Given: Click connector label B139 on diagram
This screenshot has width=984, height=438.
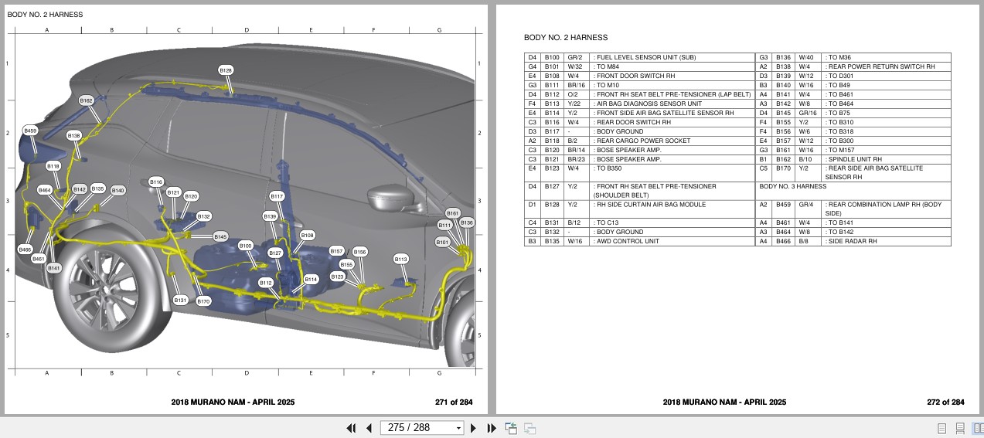Looking at the screenshot, I should click(269, 216).
